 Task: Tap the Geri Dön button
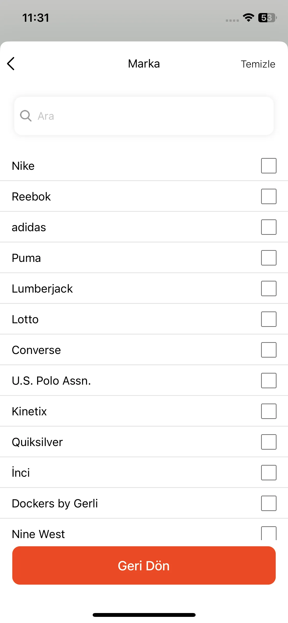coord(144,565)
